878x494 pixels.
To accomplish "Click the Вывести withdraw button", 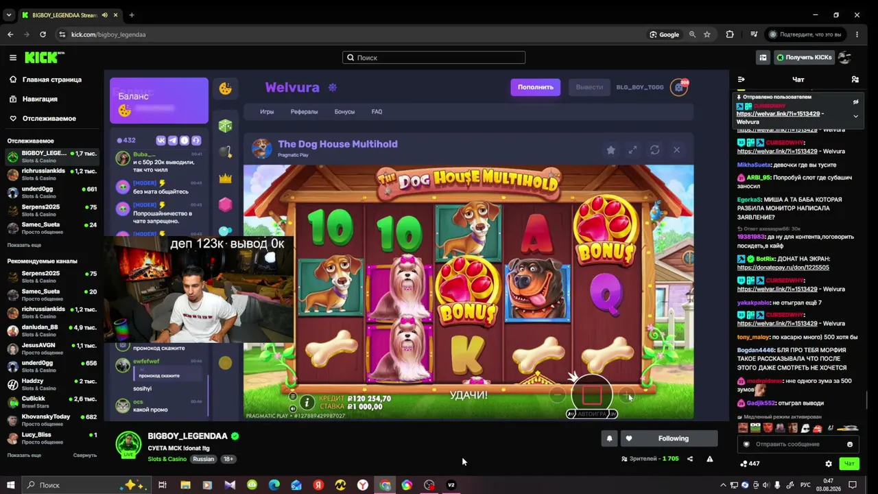I will click(x=589, y=87).
